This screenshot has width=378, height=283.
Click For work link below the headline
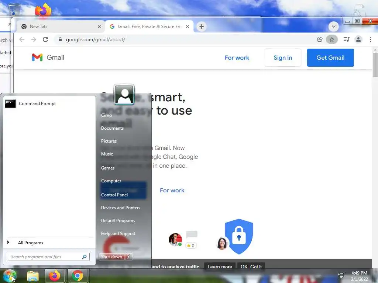point(172,191)
